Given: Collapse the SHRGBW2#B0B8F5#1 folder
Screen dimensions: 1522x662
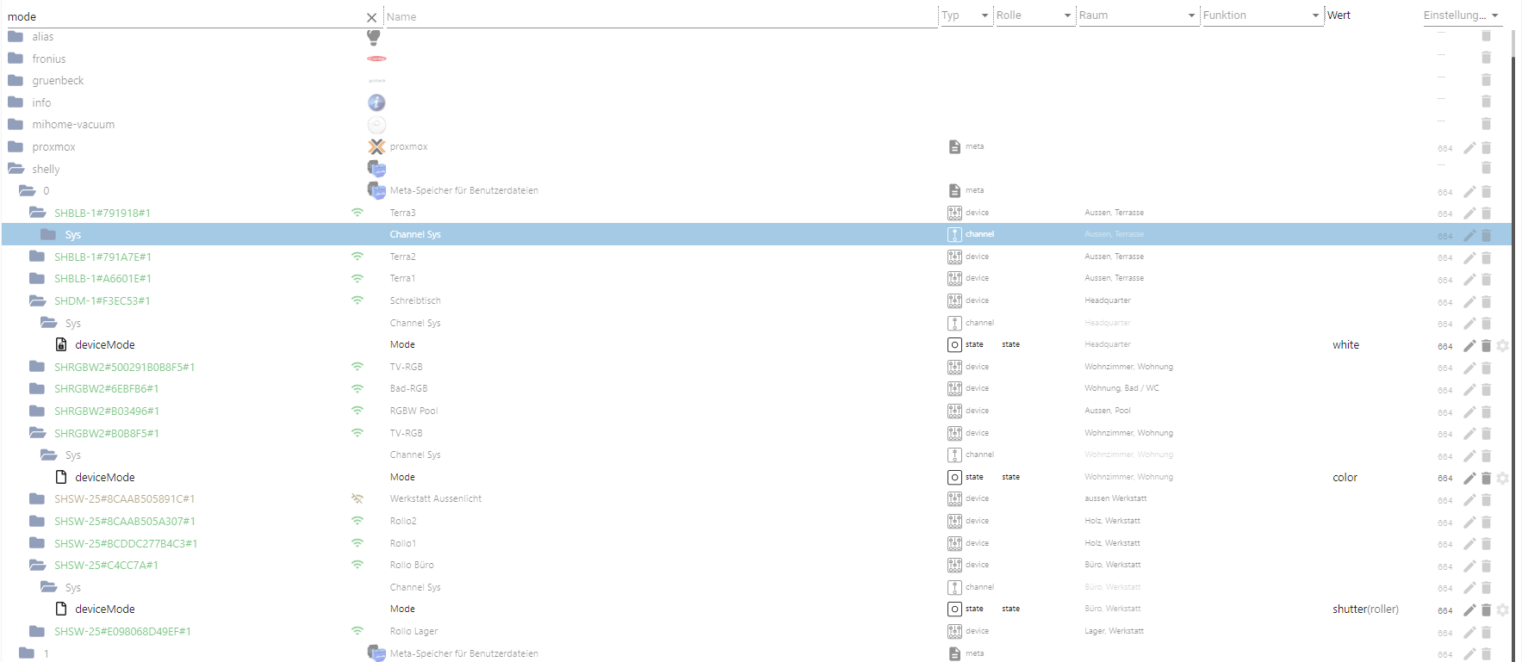Looking at the screenshot, I should point(37,433).
